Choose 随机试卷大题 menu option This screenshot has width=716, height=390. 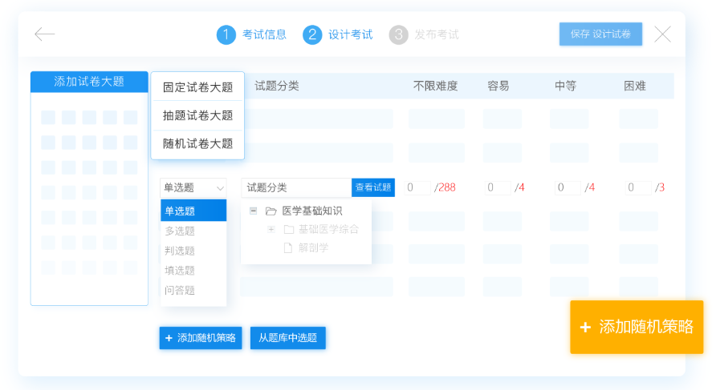pyautogui.click(x=197, y=143)
